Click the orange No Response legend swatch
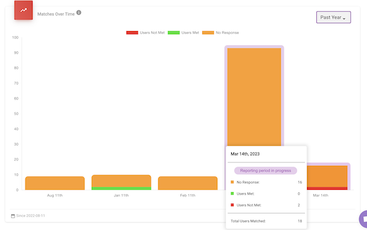Viewport: 367px width, 230px height. (208, 33)
